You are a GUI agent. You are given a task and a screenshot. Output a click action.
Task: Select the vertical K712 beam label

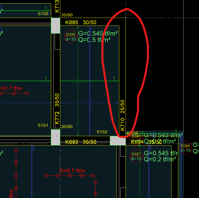(x=57, y=118)
